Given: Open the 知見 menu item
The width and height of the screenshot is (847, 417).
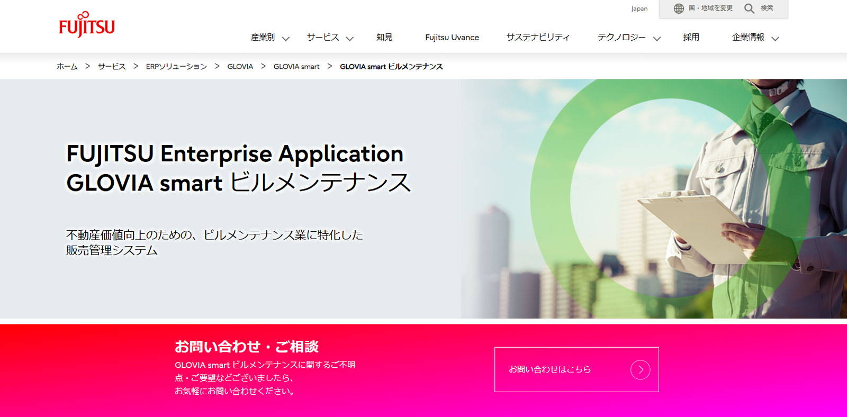Looking at the screenshot, I should point(384,37).
